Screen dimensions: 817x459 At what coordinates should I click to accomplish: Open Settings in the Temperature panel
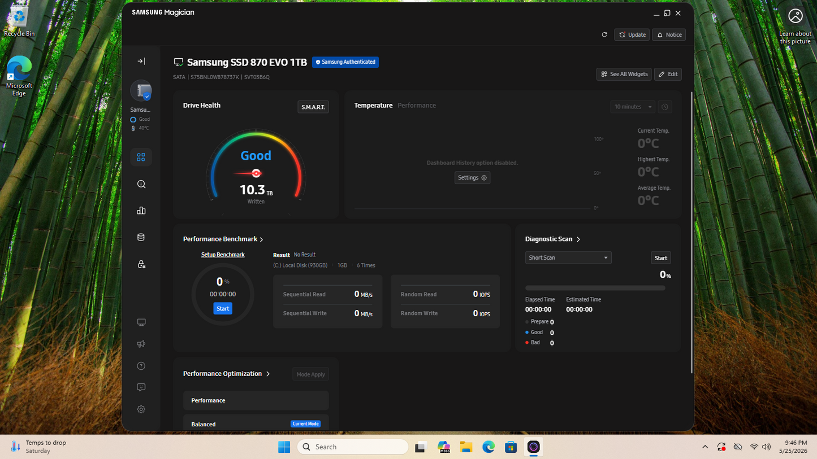click(x=472, y=178)
